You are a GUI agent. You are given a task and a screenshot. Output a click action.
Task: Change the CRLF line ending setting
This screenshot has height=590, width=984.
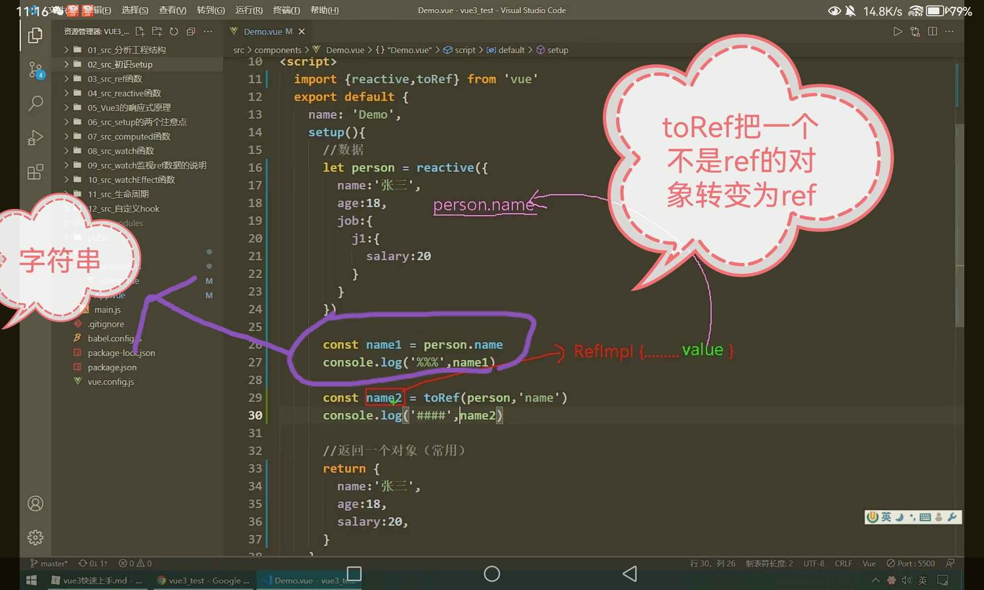[843, 563]
